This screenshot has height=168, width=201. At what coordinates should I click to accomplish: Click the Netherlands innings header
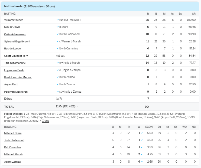point(13,6)
